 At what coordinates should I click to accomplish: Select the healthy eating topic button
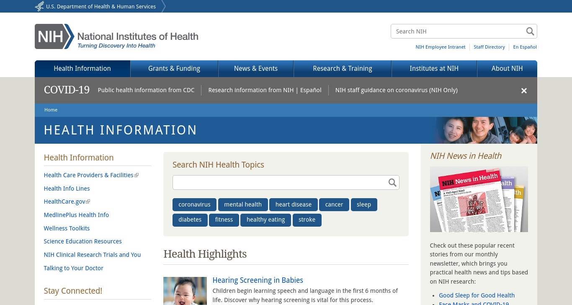(266, 220)
